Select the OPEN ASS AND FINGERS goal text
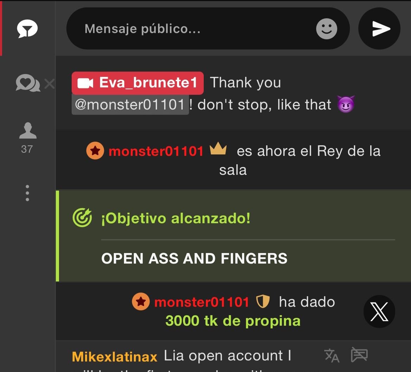Viewport: 411px width, 372px height. click(194, 258)
